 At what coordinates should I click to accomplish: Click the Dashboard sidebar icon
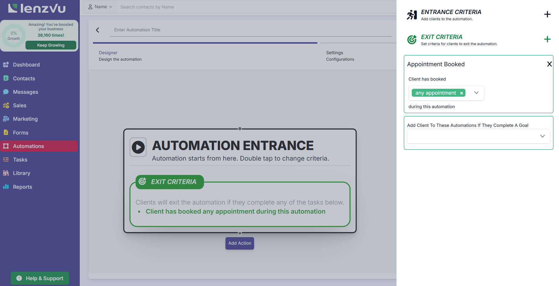[6, 65]
